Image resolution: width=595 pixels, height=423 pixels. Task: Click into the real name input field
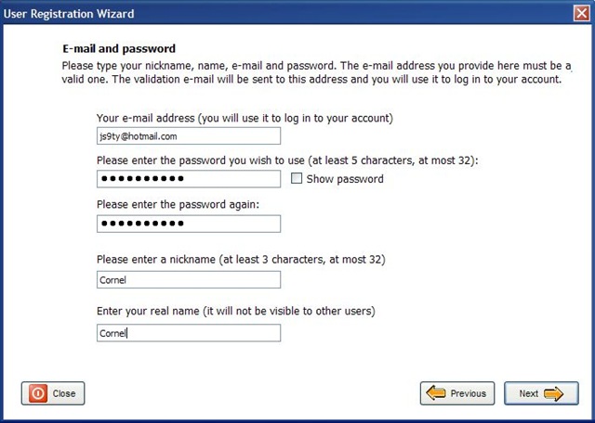(x=189, y=333)
